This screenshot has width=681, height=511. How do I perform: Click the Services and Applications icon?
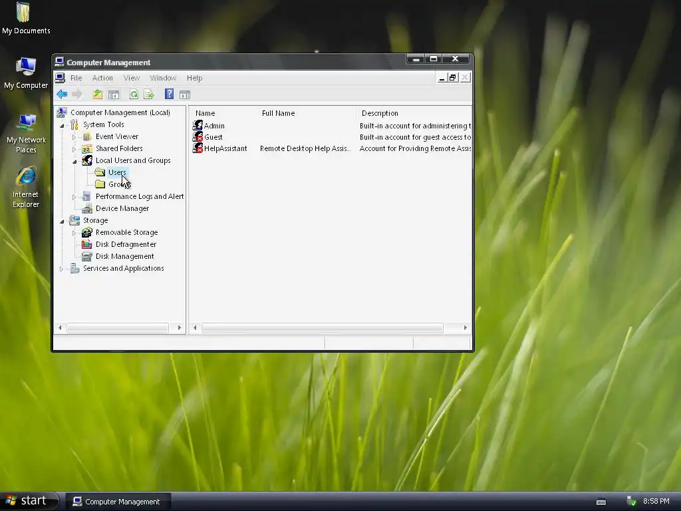pos(74,268)
